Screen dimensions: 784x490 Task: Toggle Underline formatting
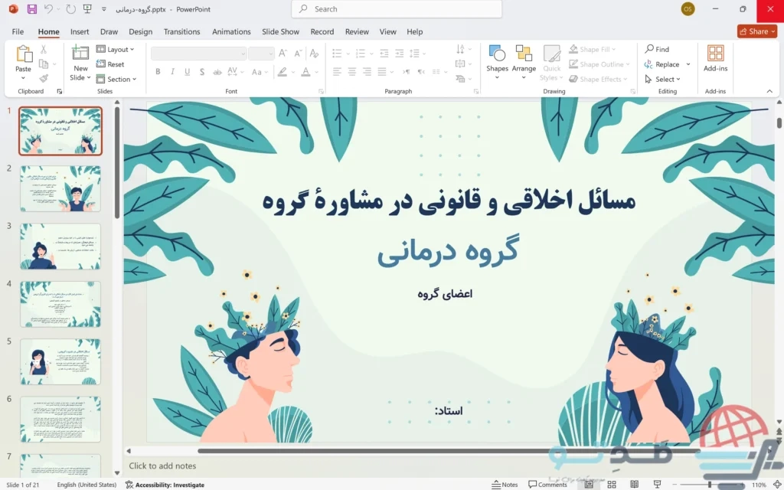click(187, 71)
